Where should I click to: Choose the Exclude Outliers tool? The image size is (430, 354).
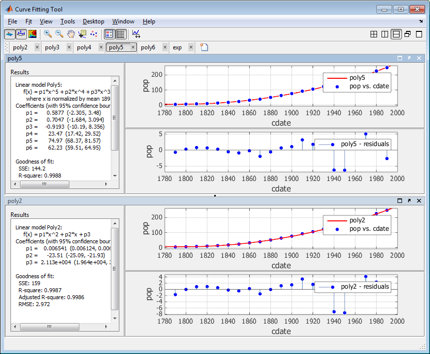pyautogui.click(x=93, y=34)
